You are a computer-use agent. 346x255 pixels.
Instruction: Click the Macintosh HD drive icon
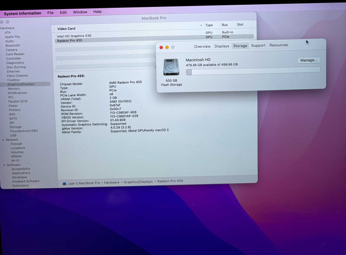tap(171, 67)
